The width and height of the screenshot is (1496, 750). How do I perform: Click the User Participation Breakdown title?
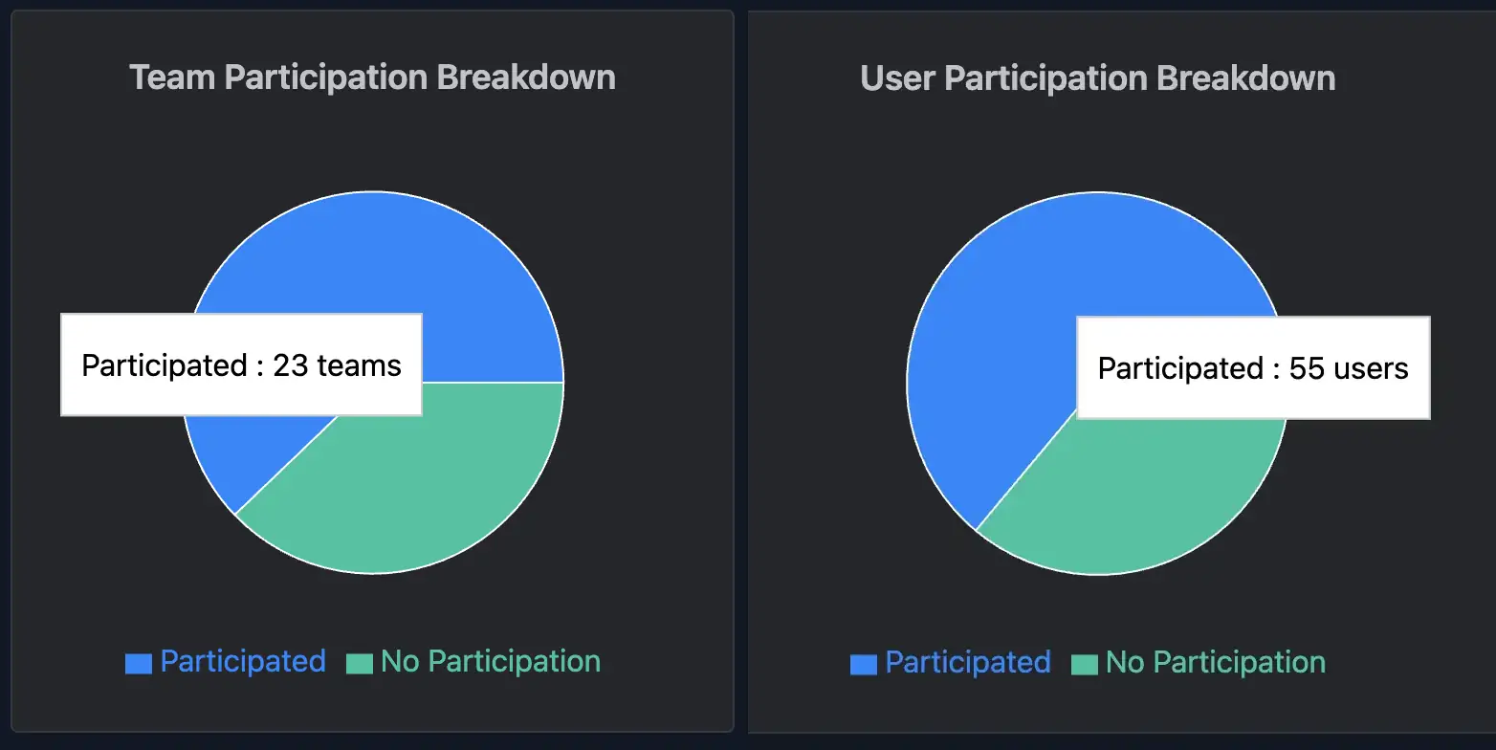1098,78
